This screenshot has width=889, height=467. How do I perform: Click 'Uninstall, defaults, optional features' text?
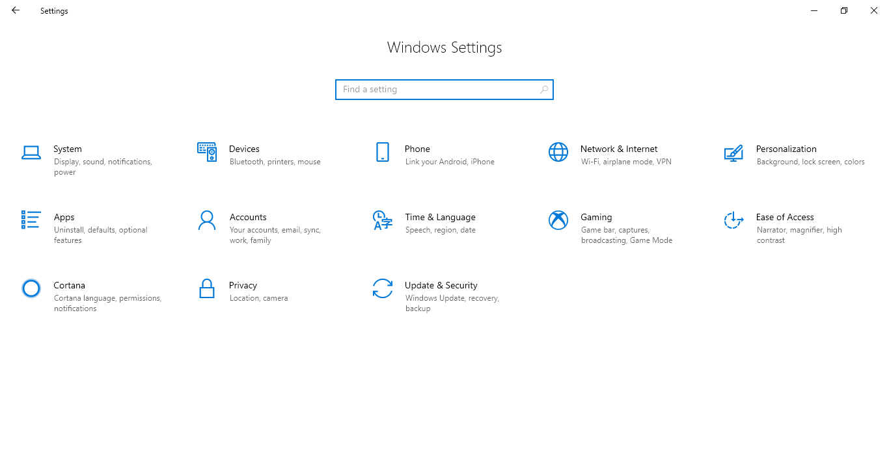[x=101, y=235]
